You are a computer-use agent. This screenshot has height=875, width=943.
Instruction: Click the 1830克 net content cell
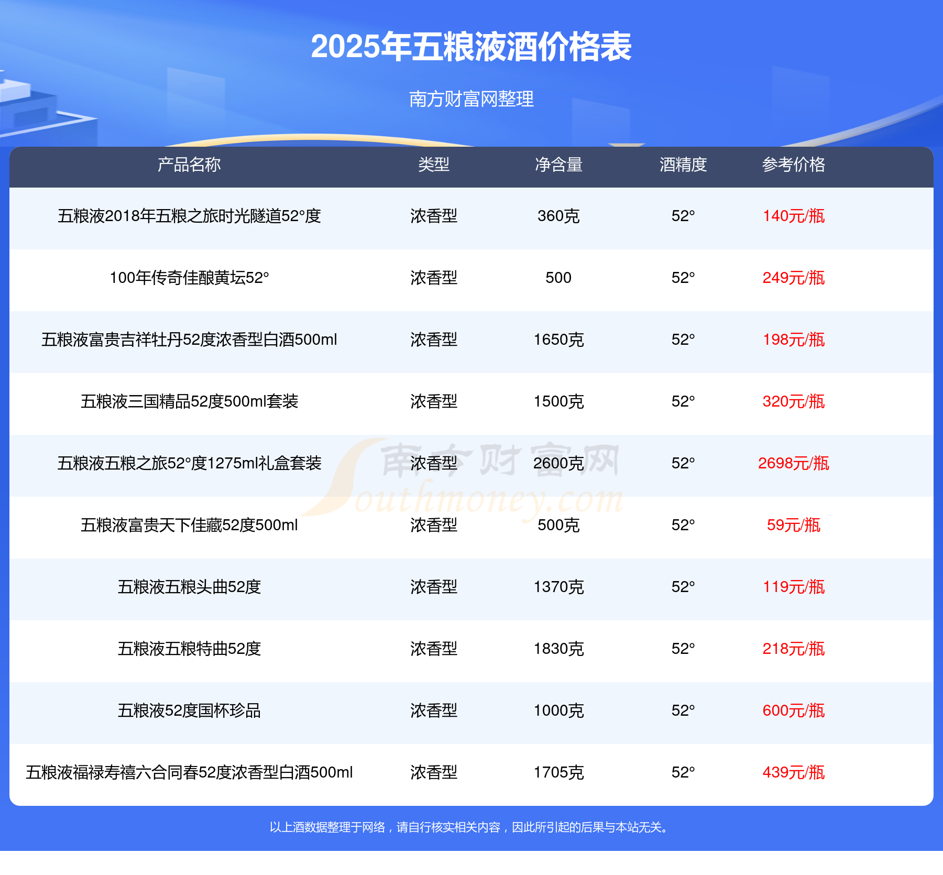(558, 649)
